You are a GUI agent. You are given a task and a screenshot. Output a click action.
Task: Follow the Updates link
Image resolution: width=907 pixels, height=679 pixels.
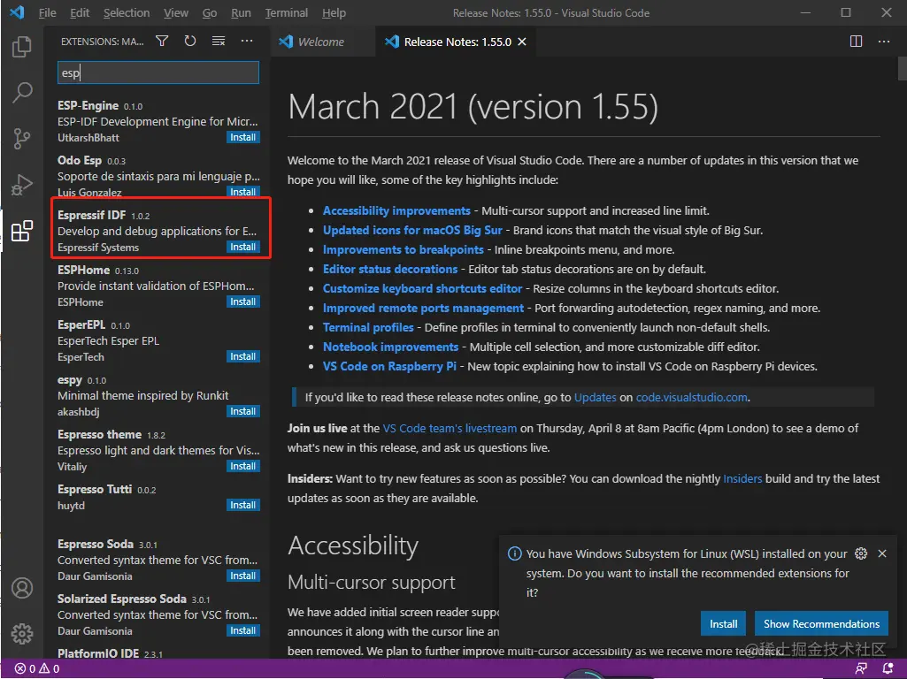pos(596,398)
